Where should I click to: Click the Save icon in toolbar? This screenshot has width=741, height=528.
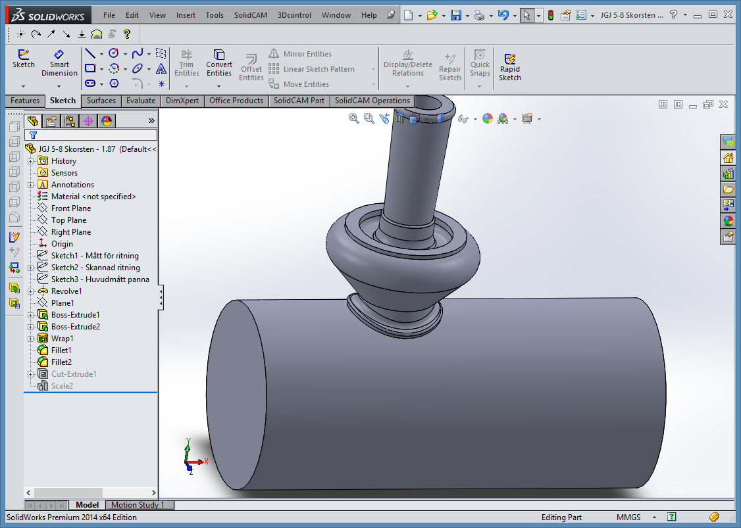click(455, 16)
